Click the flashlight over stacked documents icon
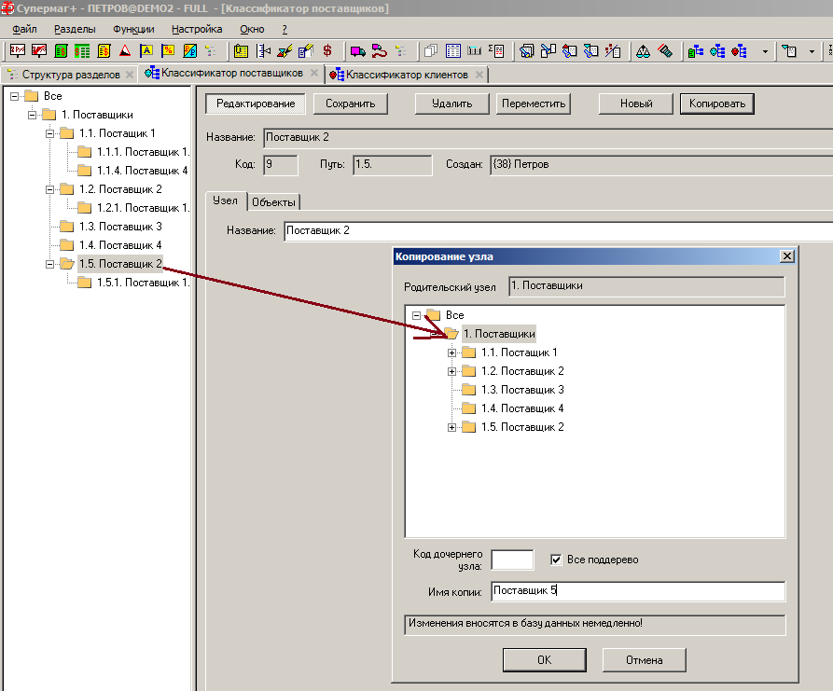 click(526, 51)
